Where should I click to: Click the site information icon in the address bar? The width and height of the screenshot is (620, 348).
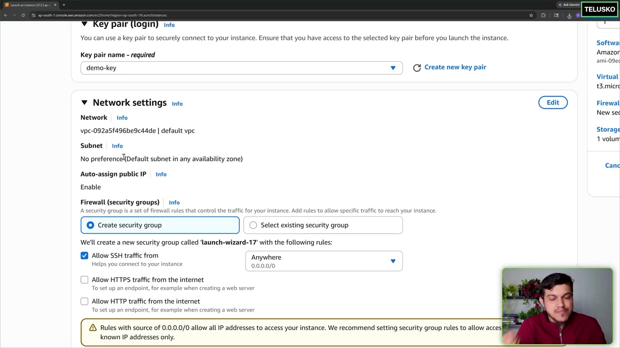[33, 15]
